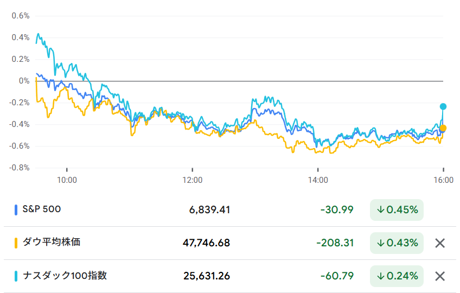460x293 pixels.
Task: Click the down arrow in S&P 500's 0.45% badge
Action: click(x=381, y=210)
